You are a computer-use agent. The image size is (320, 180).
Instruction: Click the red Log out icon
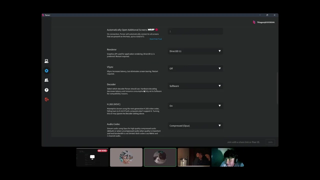point(46,99)
